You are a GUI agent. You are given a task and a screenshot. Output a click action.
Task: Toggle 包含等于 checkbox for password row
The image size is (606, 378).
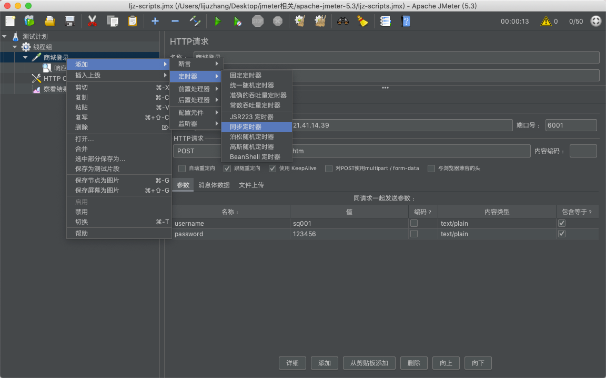(x=562, y=234)
